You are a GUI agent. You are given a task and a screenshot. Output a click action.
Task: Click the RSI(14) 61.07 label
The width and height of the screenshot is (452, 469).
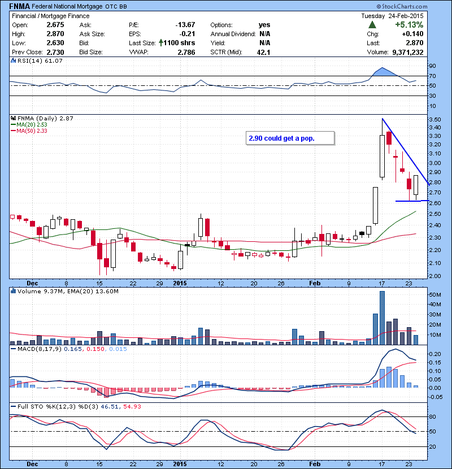pyautogui.click(x=40, y=60)
